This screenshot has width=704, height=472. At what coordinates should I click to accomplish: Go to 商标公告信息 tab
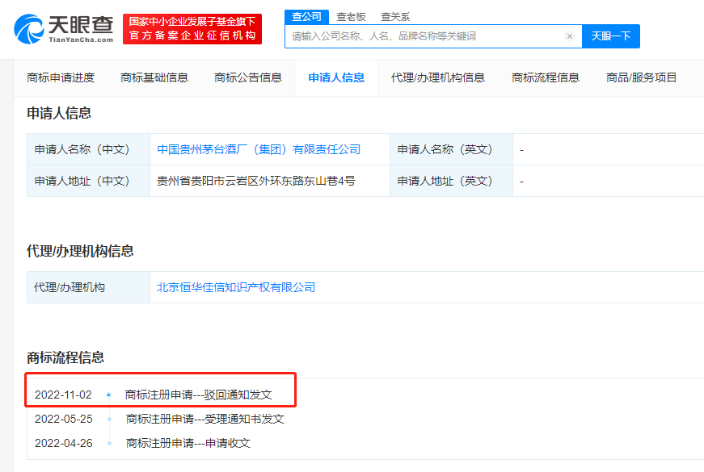[248, 77]
